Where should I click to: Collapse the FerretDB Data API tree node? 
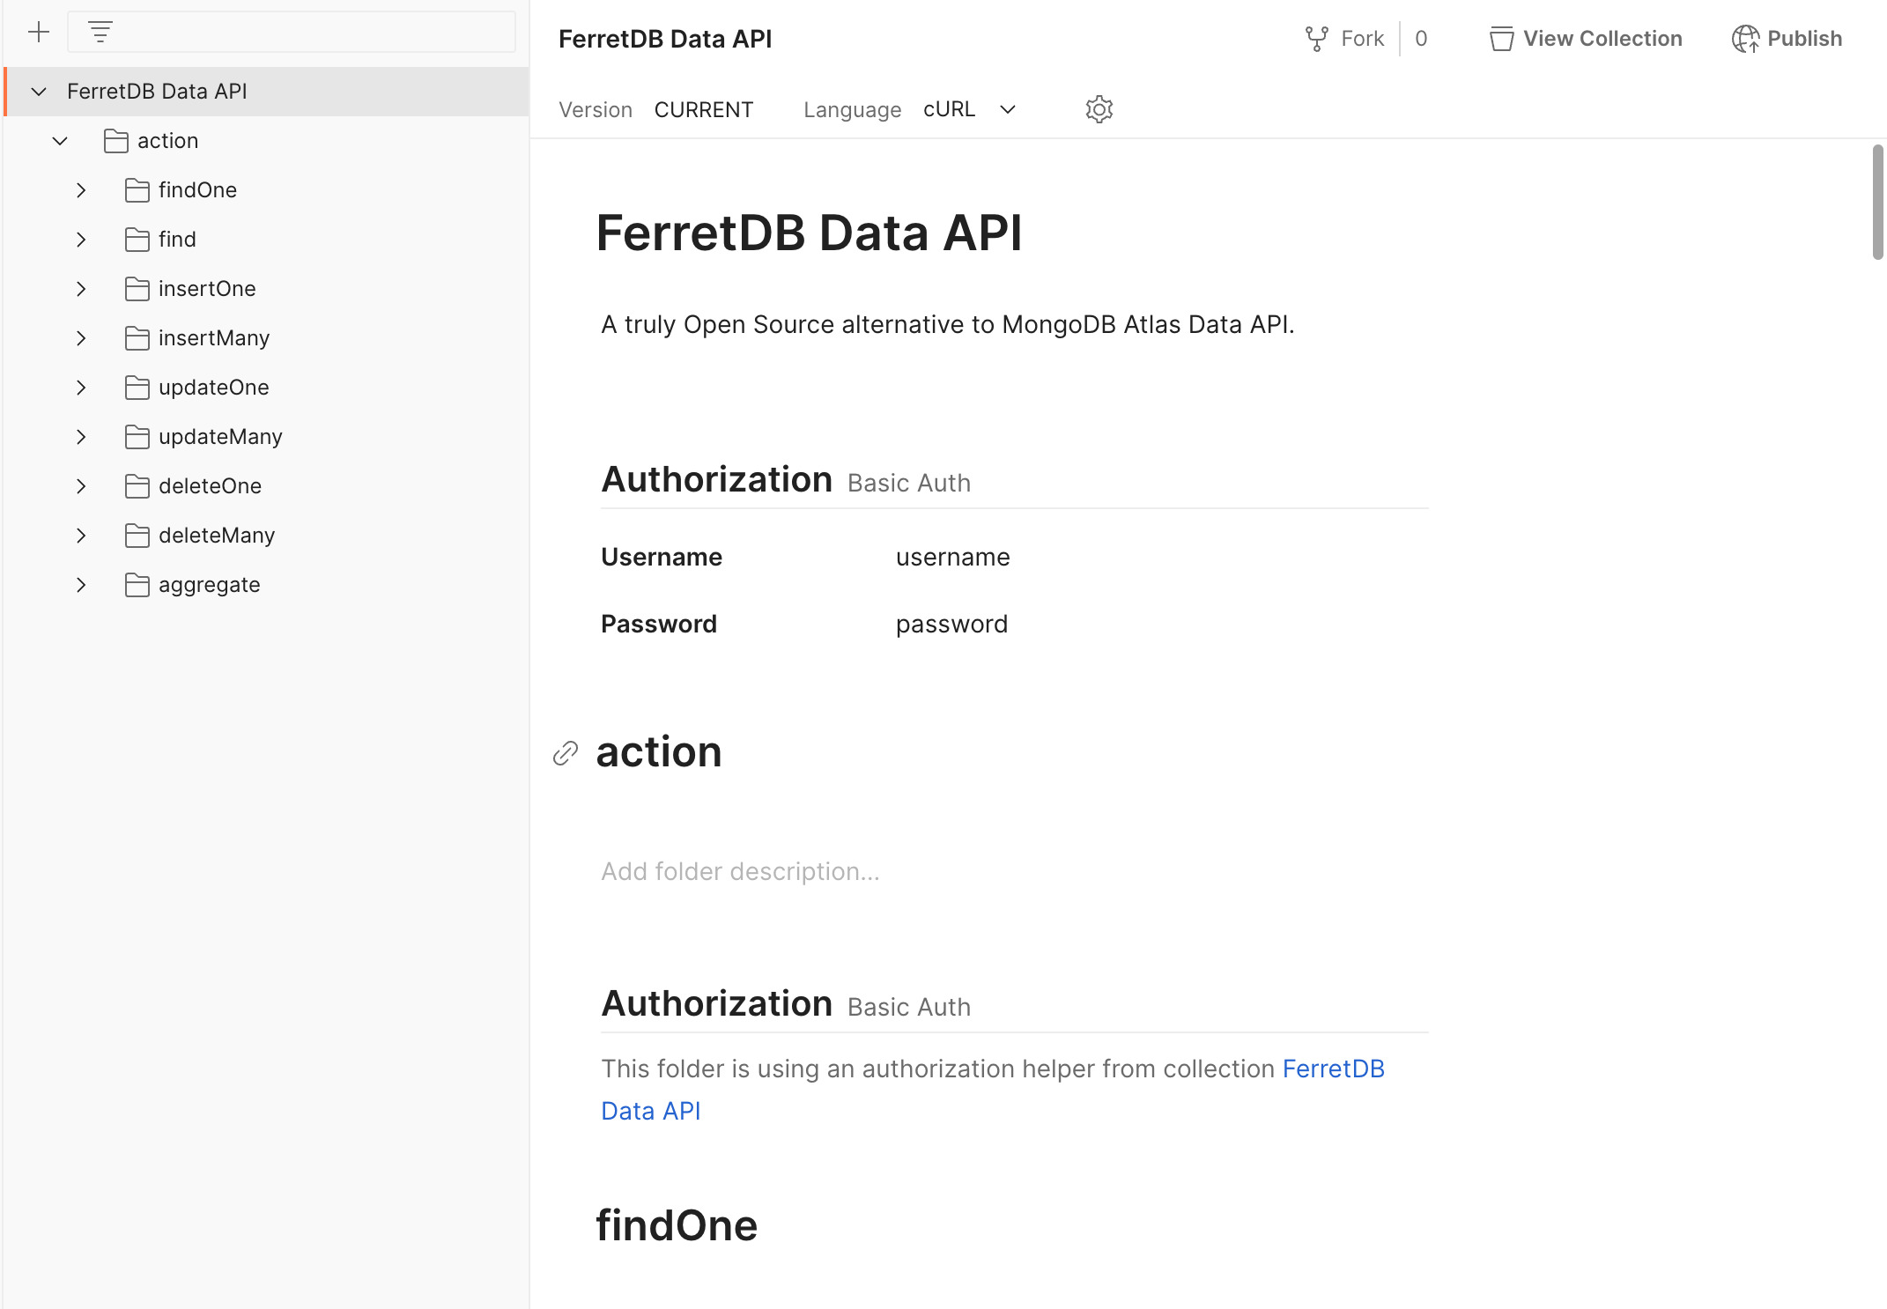[x=39, y=91]
